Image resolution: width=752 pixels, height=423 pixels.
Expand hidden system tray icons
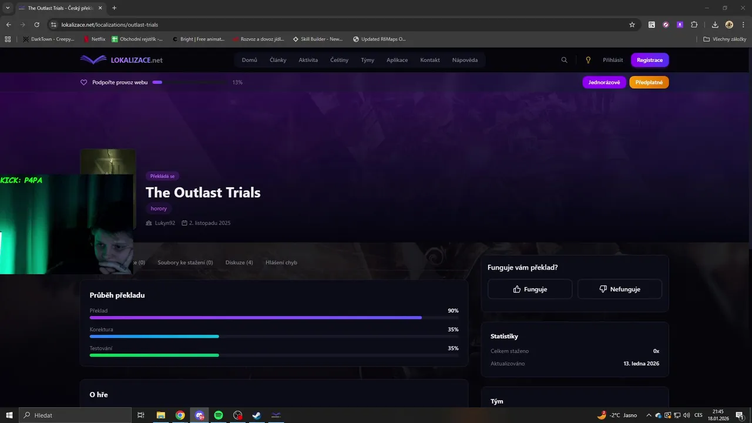coord(649,415)
